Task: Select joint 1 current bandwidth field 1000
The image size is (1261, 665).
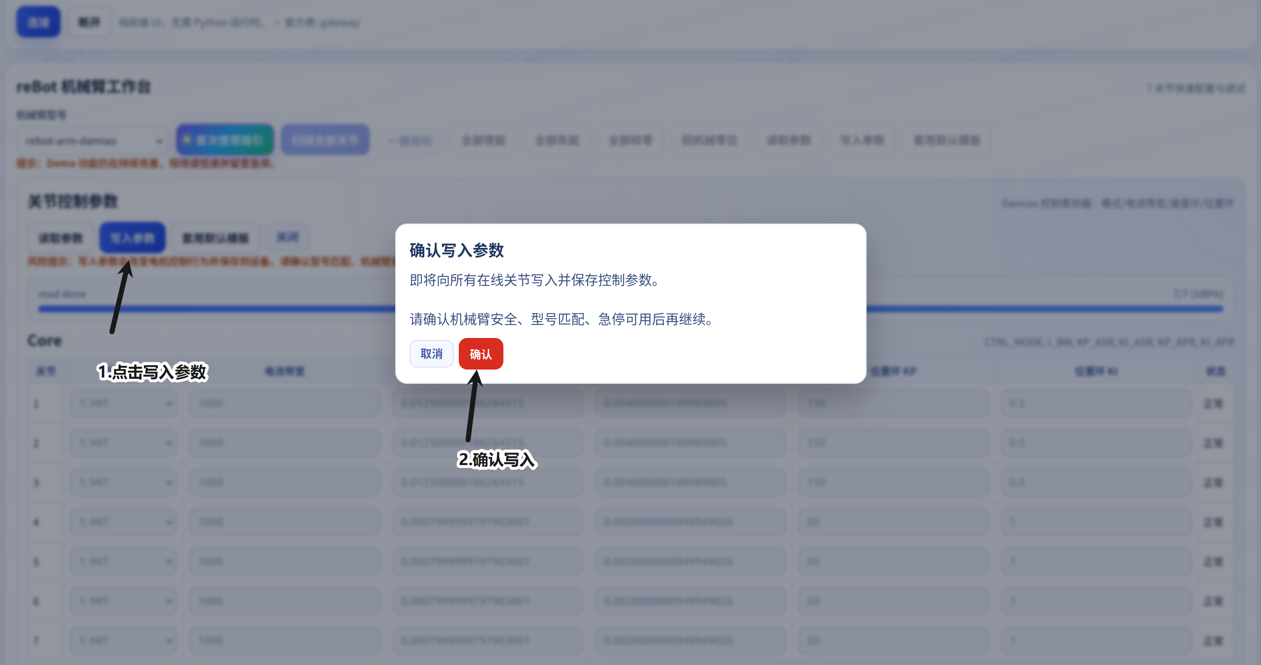Action: (x=285, y=403)
